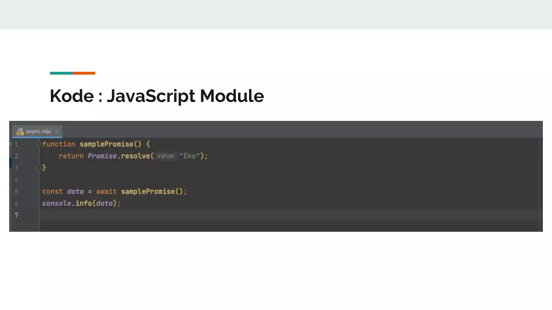Click the fold end marker on line 3

(x=39, y=168)
